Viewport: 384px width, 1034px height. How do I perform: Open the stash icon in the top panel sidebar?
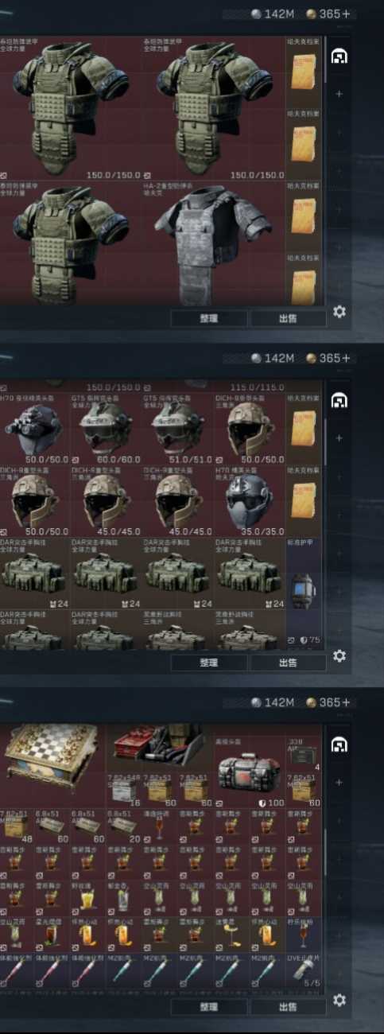339,56
